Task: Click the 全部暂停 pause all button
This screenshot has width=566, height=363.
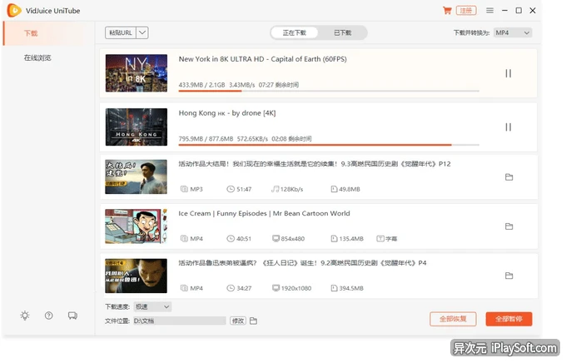Action: [x=509, y=320]
